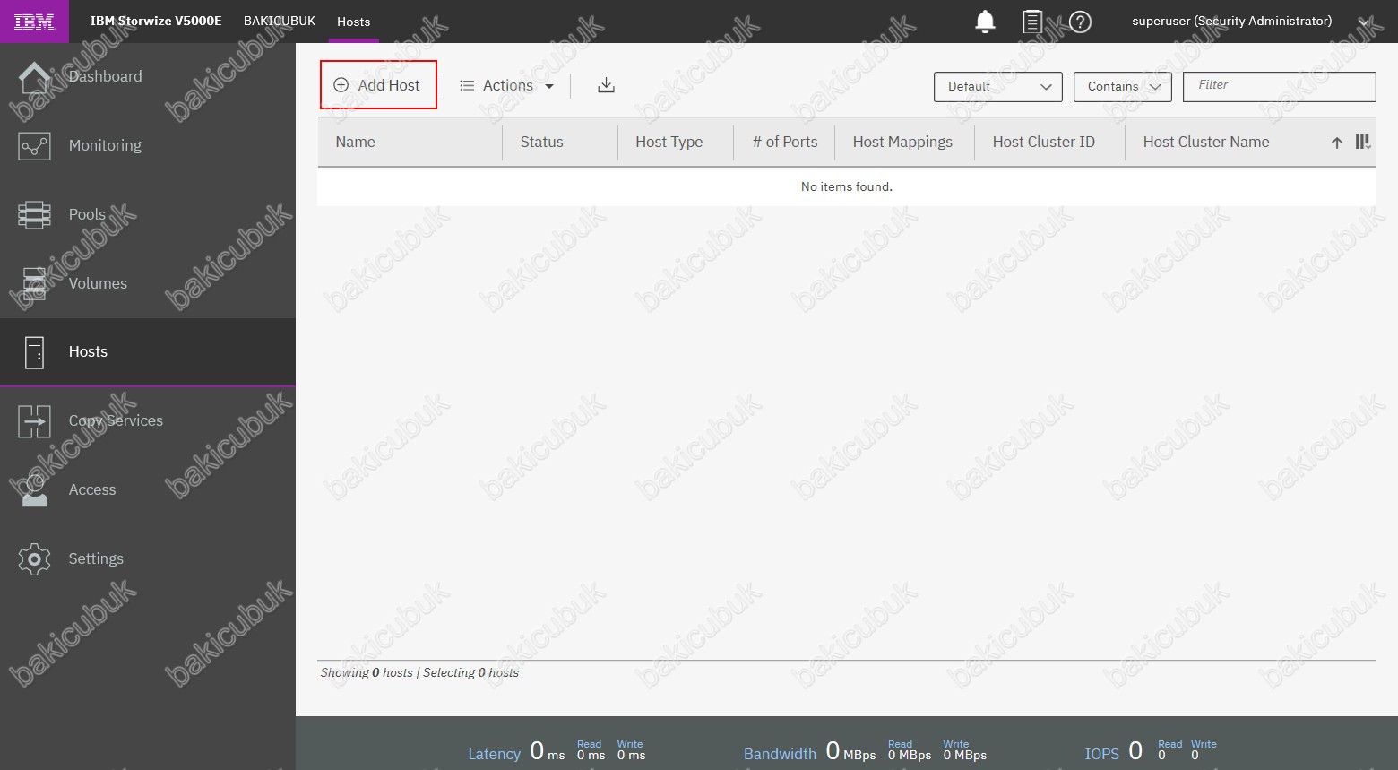
Task: Click the Monitoring graph icon
Action: pos(34,146)
